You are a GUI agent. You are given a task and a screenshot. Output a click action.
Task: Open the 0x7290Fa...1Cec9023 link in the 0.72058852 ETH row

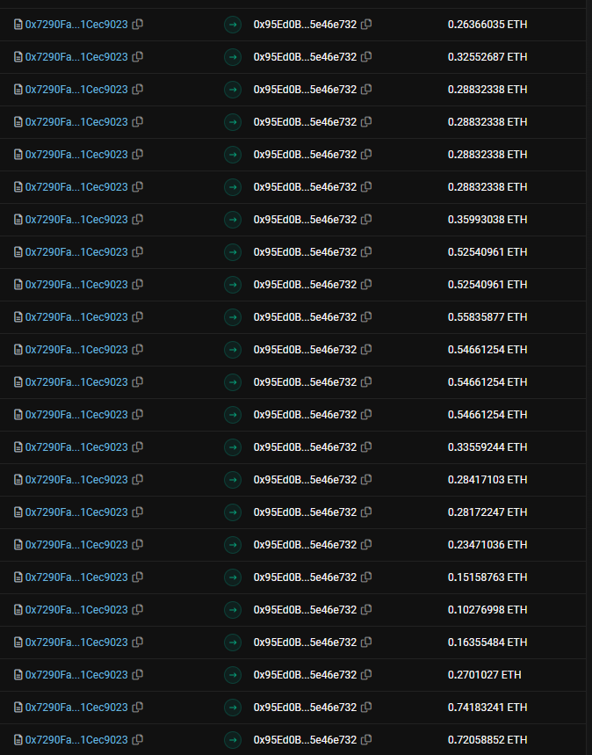[76, 739]
